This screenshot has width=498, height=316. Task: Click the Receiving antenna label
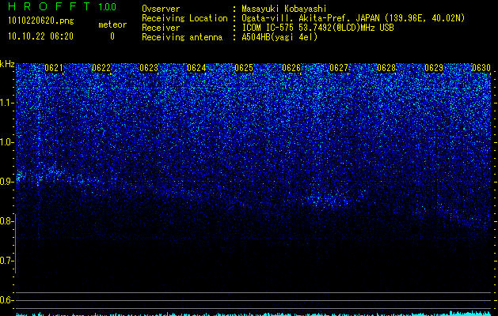(182, 37)
